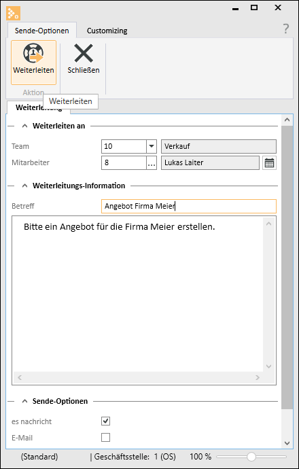
Task: Click the panel scrollbar down arrow
Action: click(287, 442)
